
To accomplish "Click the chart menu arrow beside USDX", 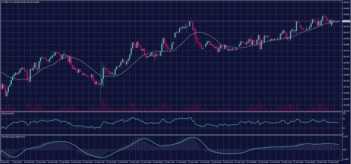I will tap(1, 2).
